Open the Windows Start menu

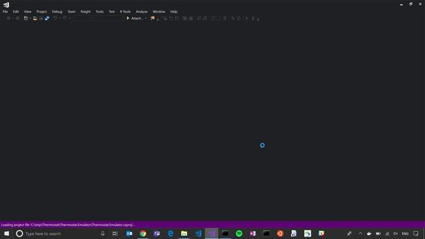tap(7, 234)
